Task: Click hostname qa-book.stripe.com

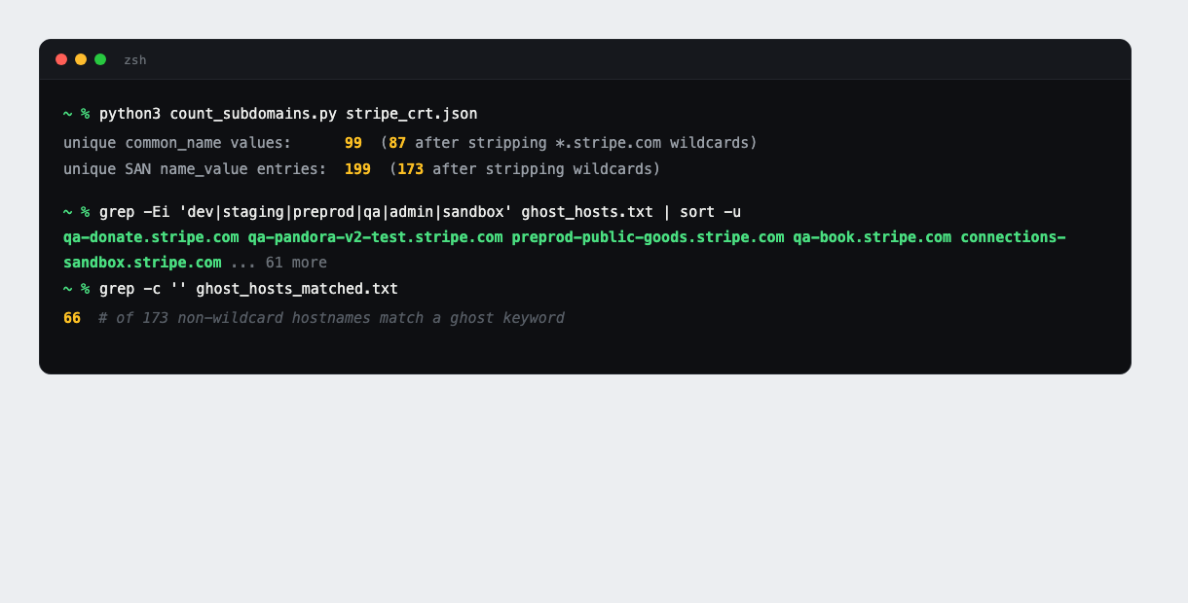Action: pos(872,237)
